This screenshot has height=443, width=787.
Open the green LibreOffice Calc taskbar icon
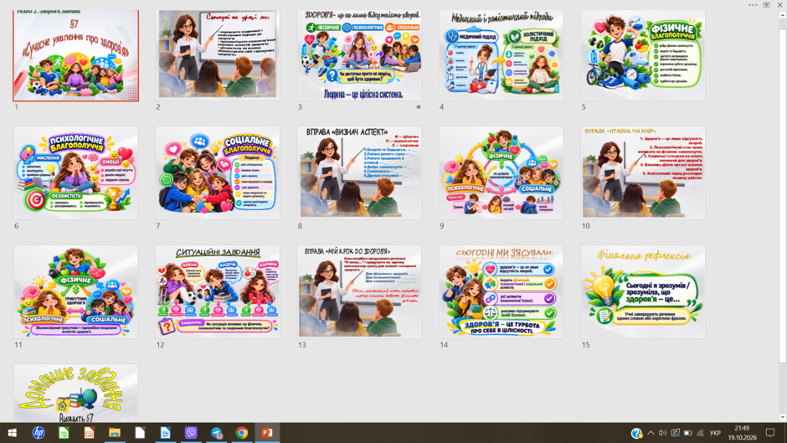tap(64, 432)
